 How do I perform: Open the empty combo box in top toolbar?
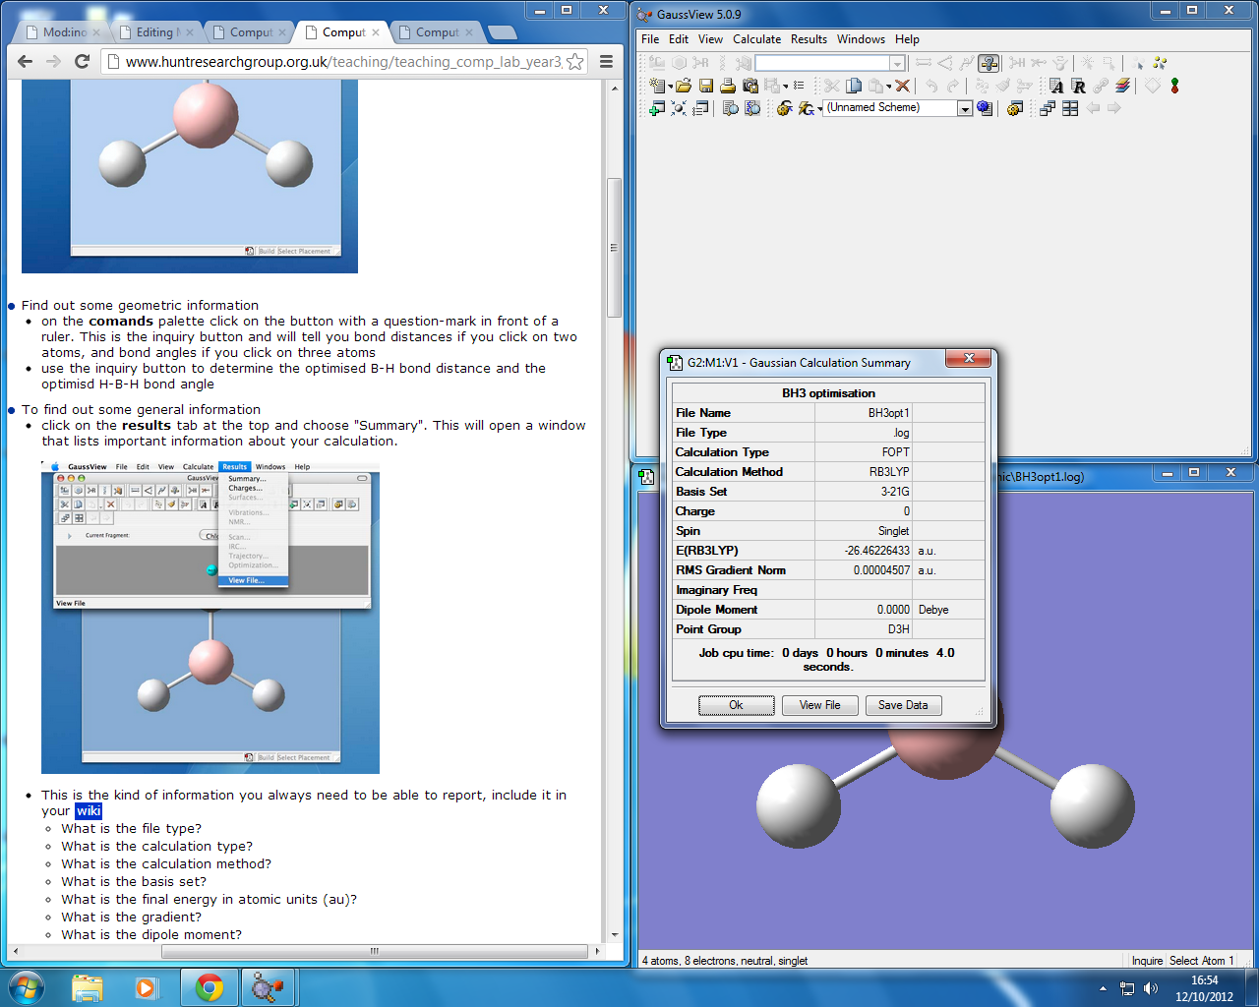click(896, 63)
